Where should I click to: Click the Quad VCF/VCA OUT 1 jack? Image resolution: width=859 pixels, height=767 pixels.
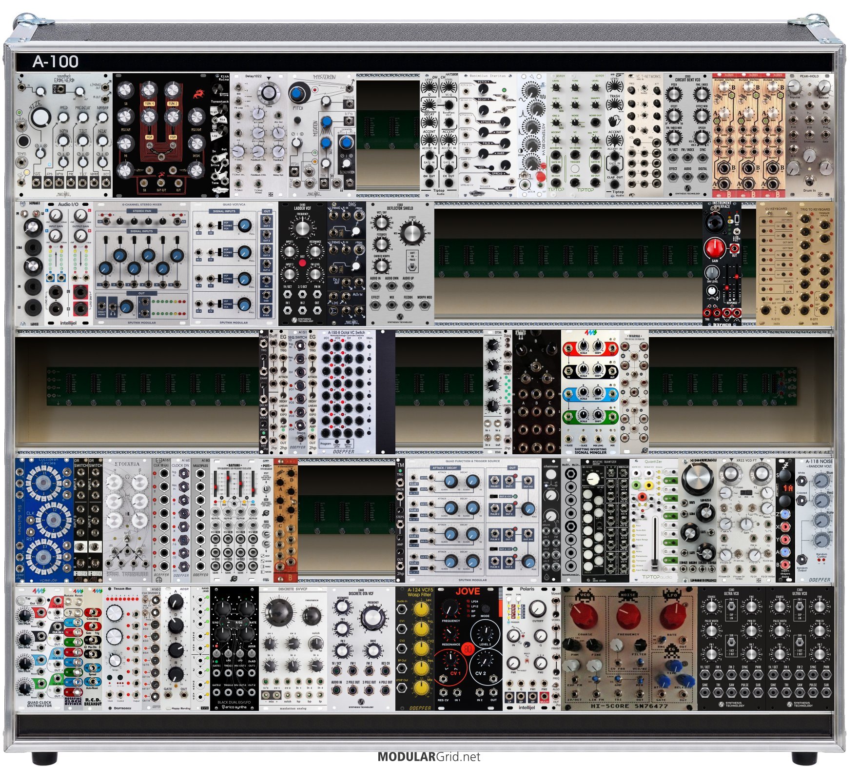tap(266, 219)
